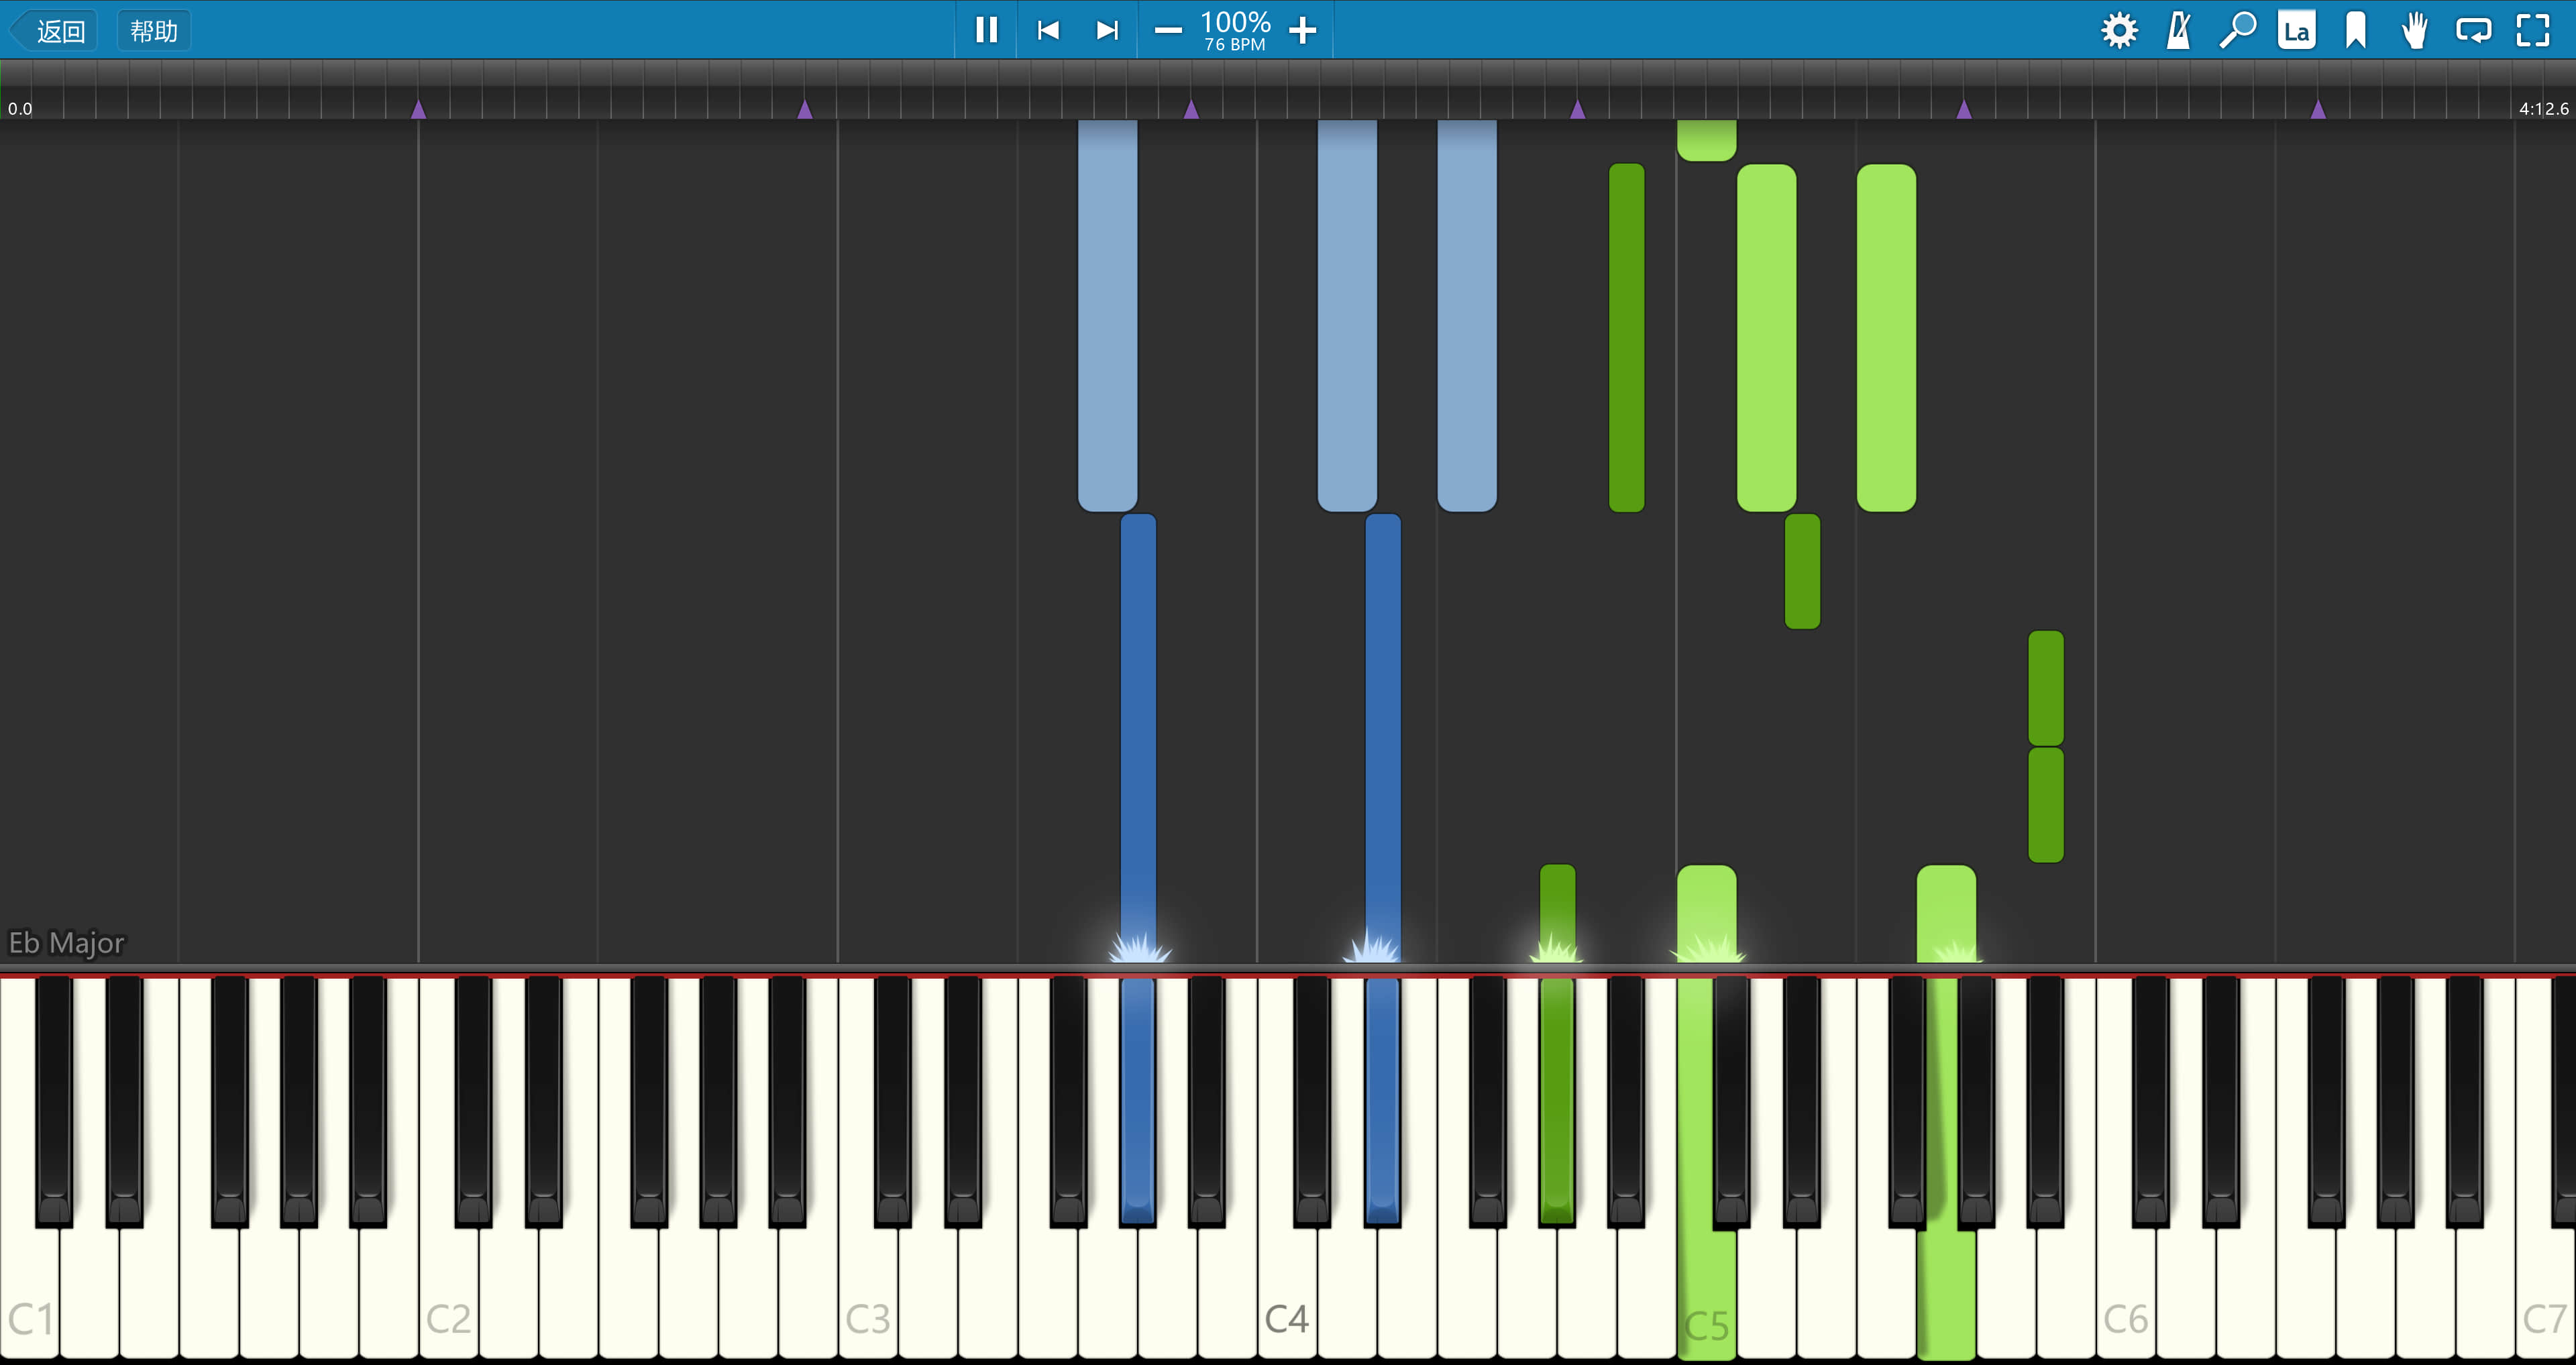Screen dimensions: 2576x1365
Task: Open the zoom magnifier tool
Action: point(2238,30)
